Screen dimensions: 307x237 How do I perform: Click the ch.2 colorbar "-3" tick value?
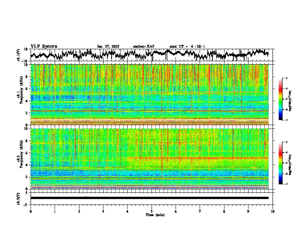(x=286, y=142)
